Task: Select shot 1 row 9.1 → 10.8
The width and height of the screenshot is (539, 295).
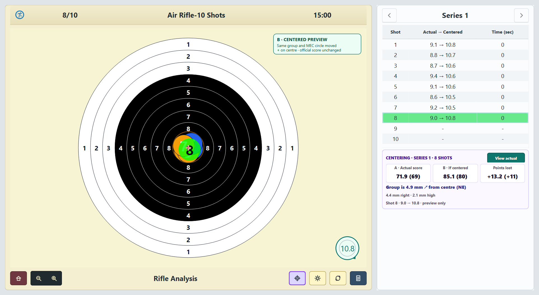Action: click(x=455, y=45)
